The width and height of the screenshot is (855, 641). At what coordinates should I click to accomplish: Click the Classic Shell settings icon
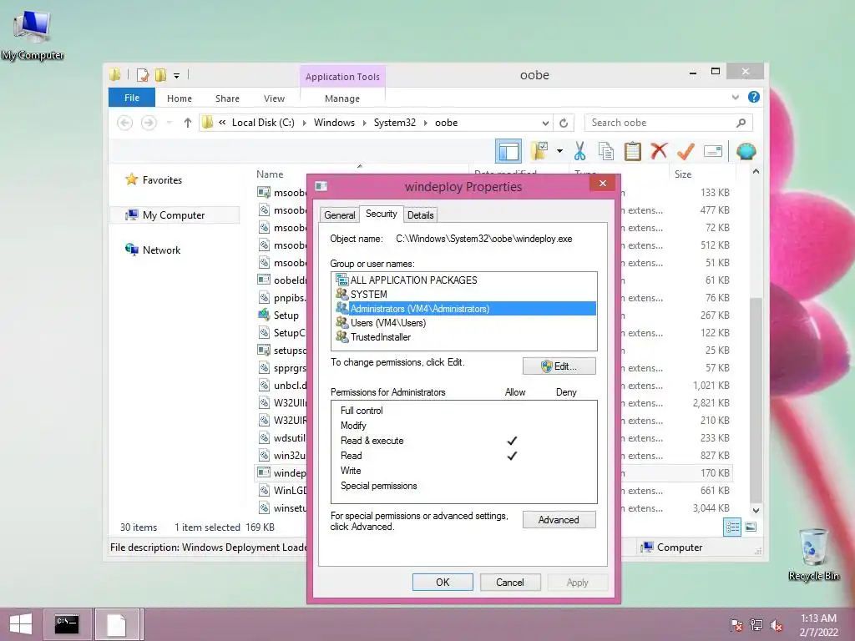point(746,151)
